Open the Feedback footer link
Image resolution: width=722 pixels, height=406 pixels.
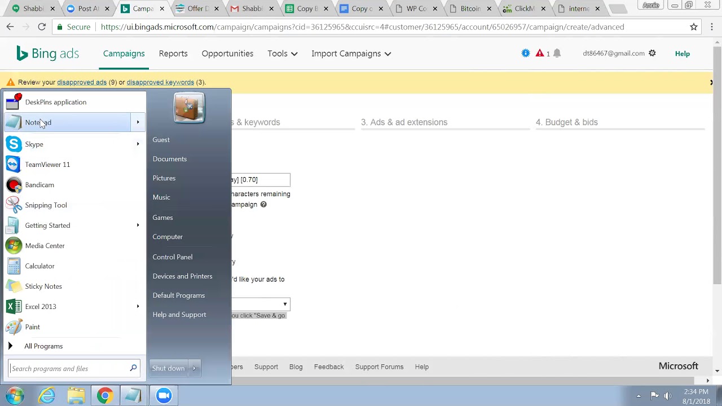pos(329,367)
